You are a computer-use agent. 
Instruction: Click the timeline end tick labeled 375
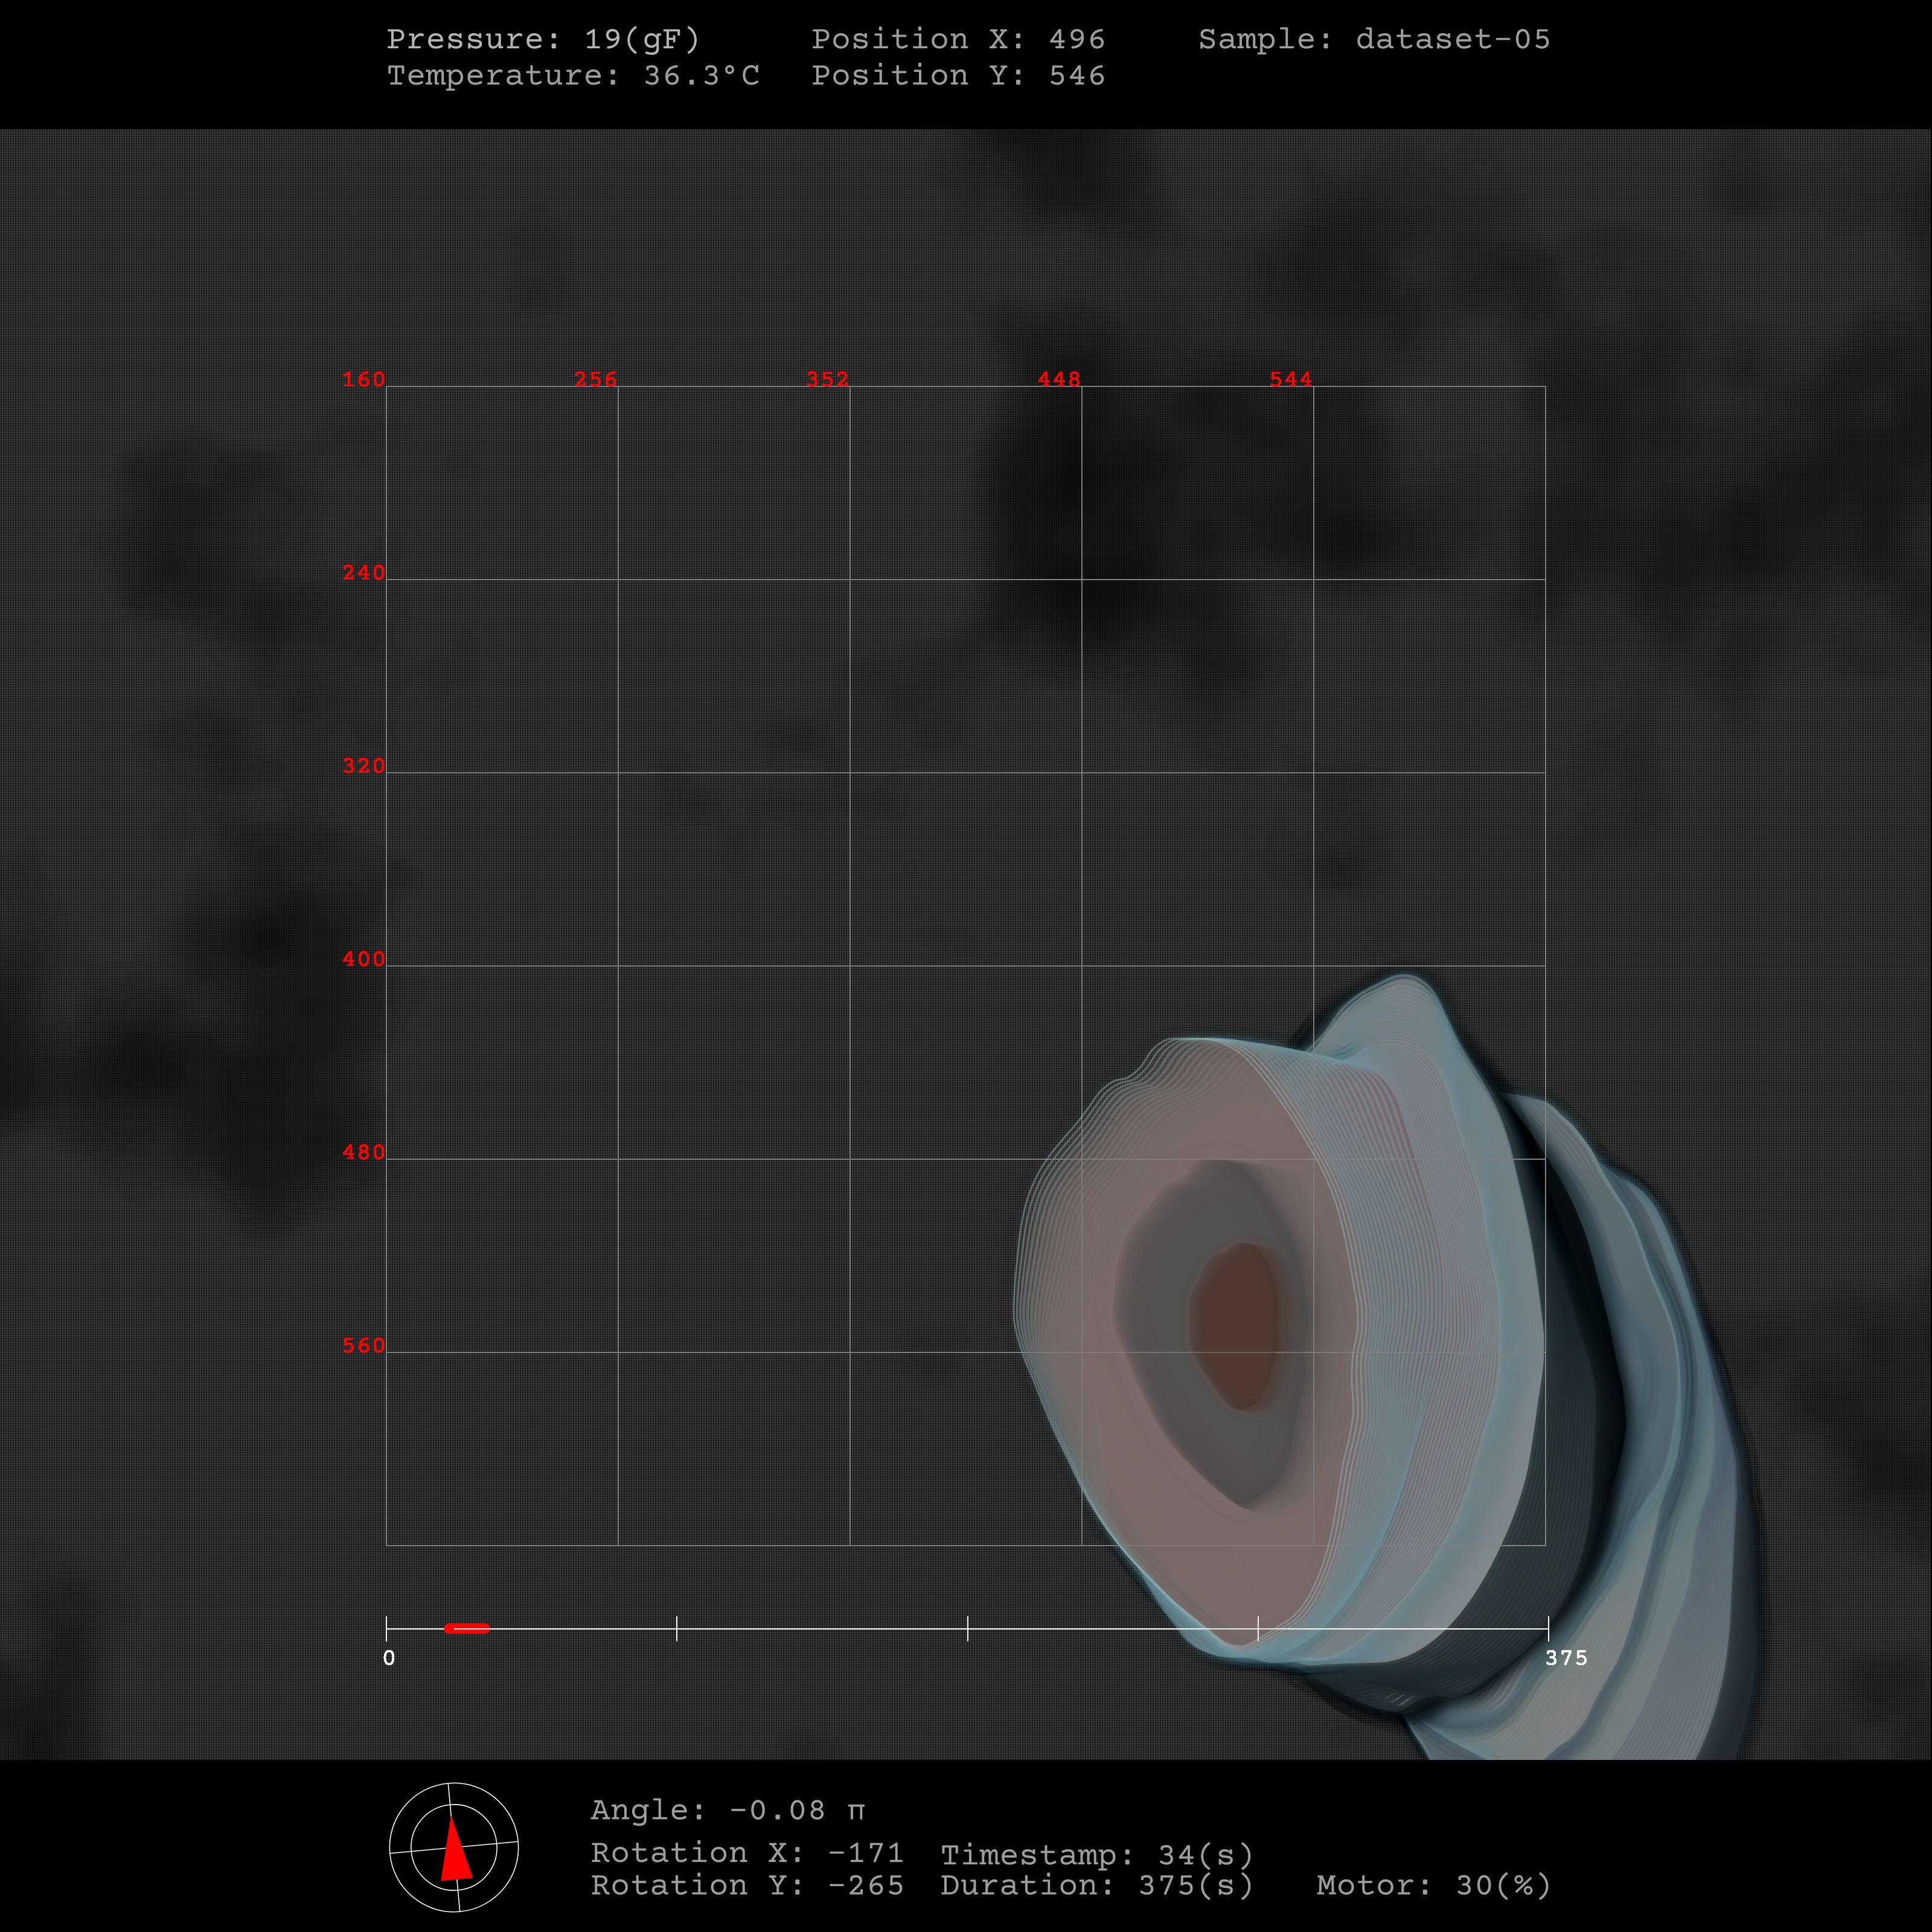[x=1548, y=1629]
